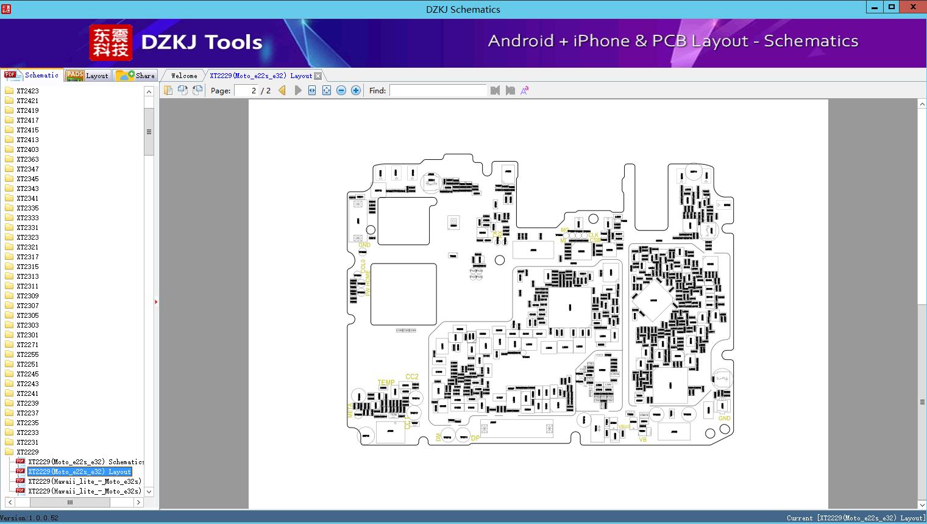The height and width of the screenshot is (524, 927).
Task: Zoom out with the minus icon
Action: click(x=341, y=90)
